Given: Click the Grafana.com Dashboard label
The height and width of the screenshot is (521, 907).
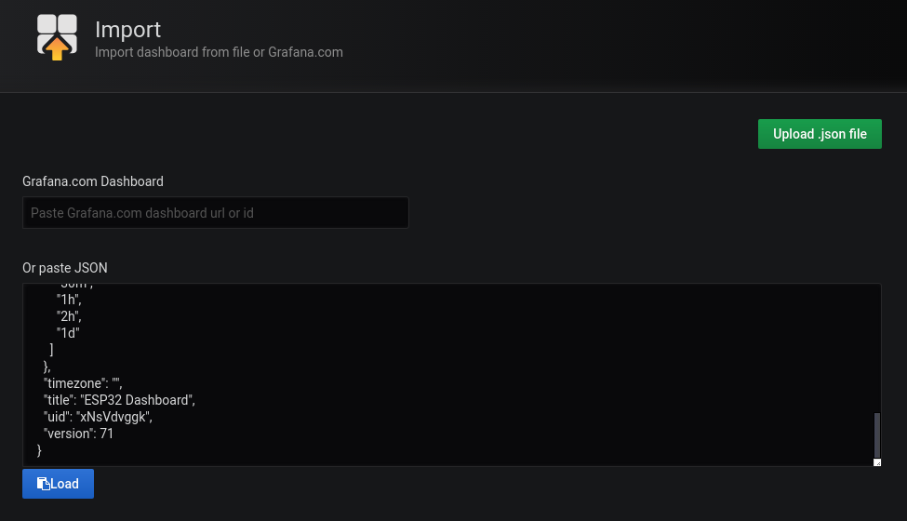Looking at the screenshot, I should click(93, 181).
